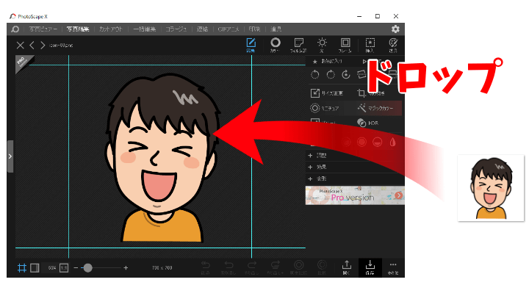Image resolution: width=529 pixels, height=285 pixels.
Task: Click the zoom slider handle
Action: 87,268
